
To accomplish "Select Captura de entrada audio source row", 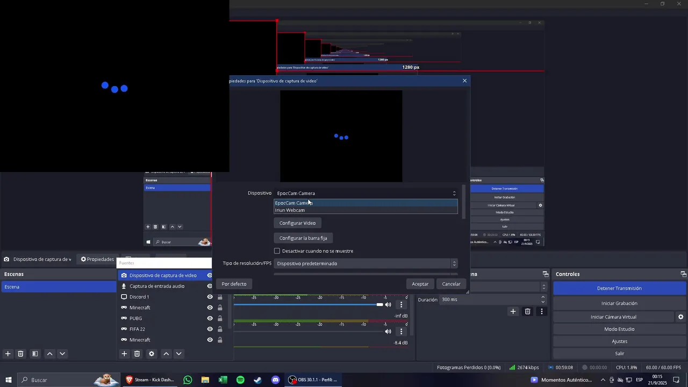I will point(165,286).
